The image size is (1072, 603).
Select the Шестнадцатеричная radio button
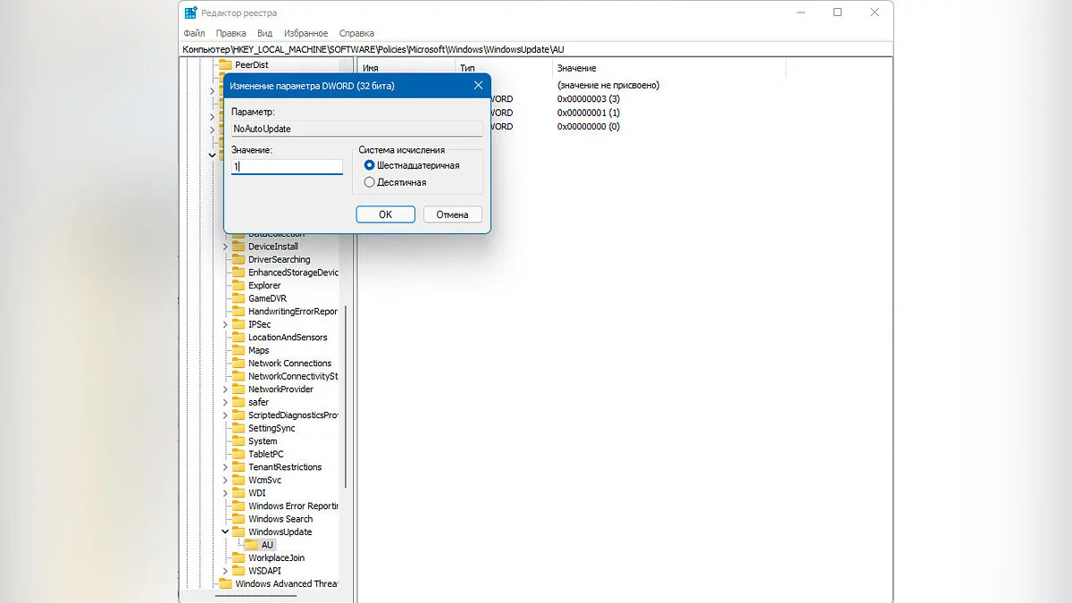point(370,165)
